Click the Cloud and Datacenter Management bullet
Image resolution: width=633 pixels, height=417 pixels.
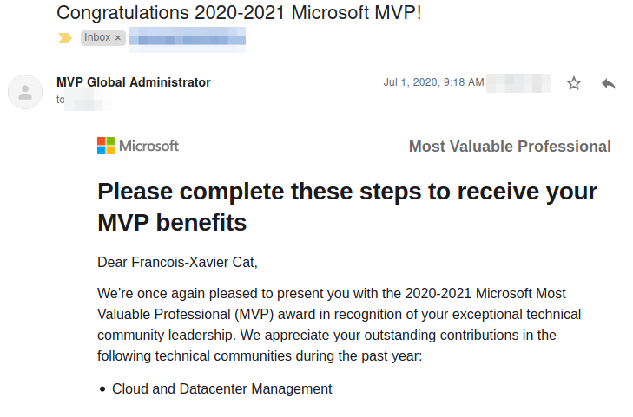coord(222,388)
